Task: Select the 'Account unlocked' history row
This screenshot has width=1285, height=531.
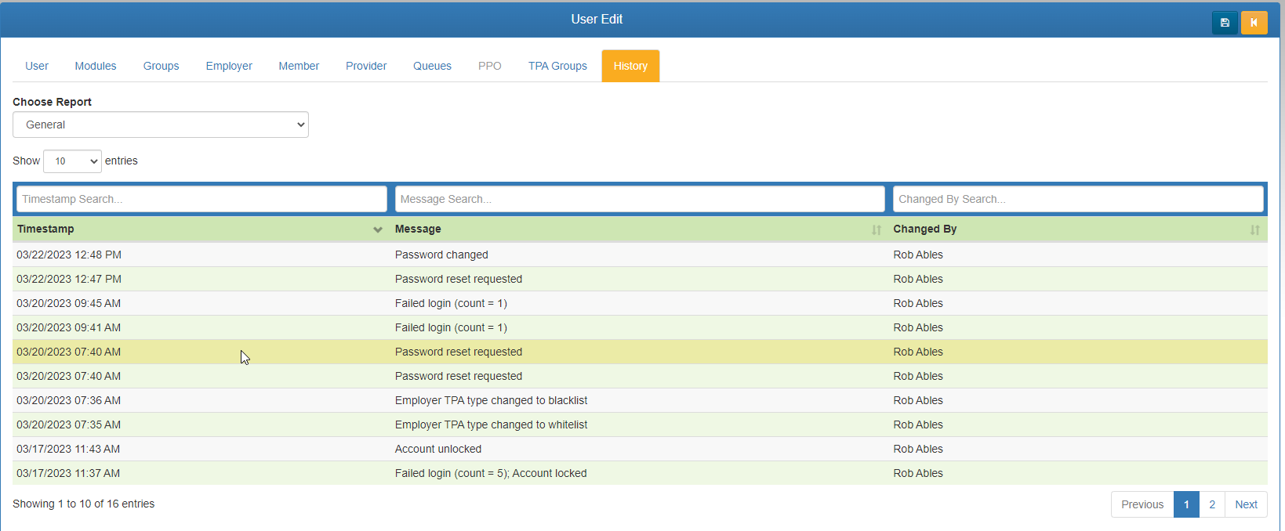Action: pyautogui.click(x=438, y=449)
